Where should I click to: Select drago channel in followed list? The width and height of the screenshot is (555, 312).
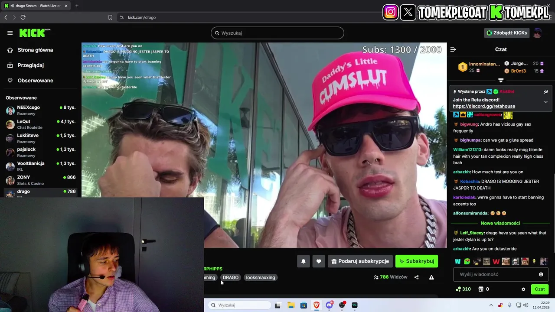pos(41,193)
